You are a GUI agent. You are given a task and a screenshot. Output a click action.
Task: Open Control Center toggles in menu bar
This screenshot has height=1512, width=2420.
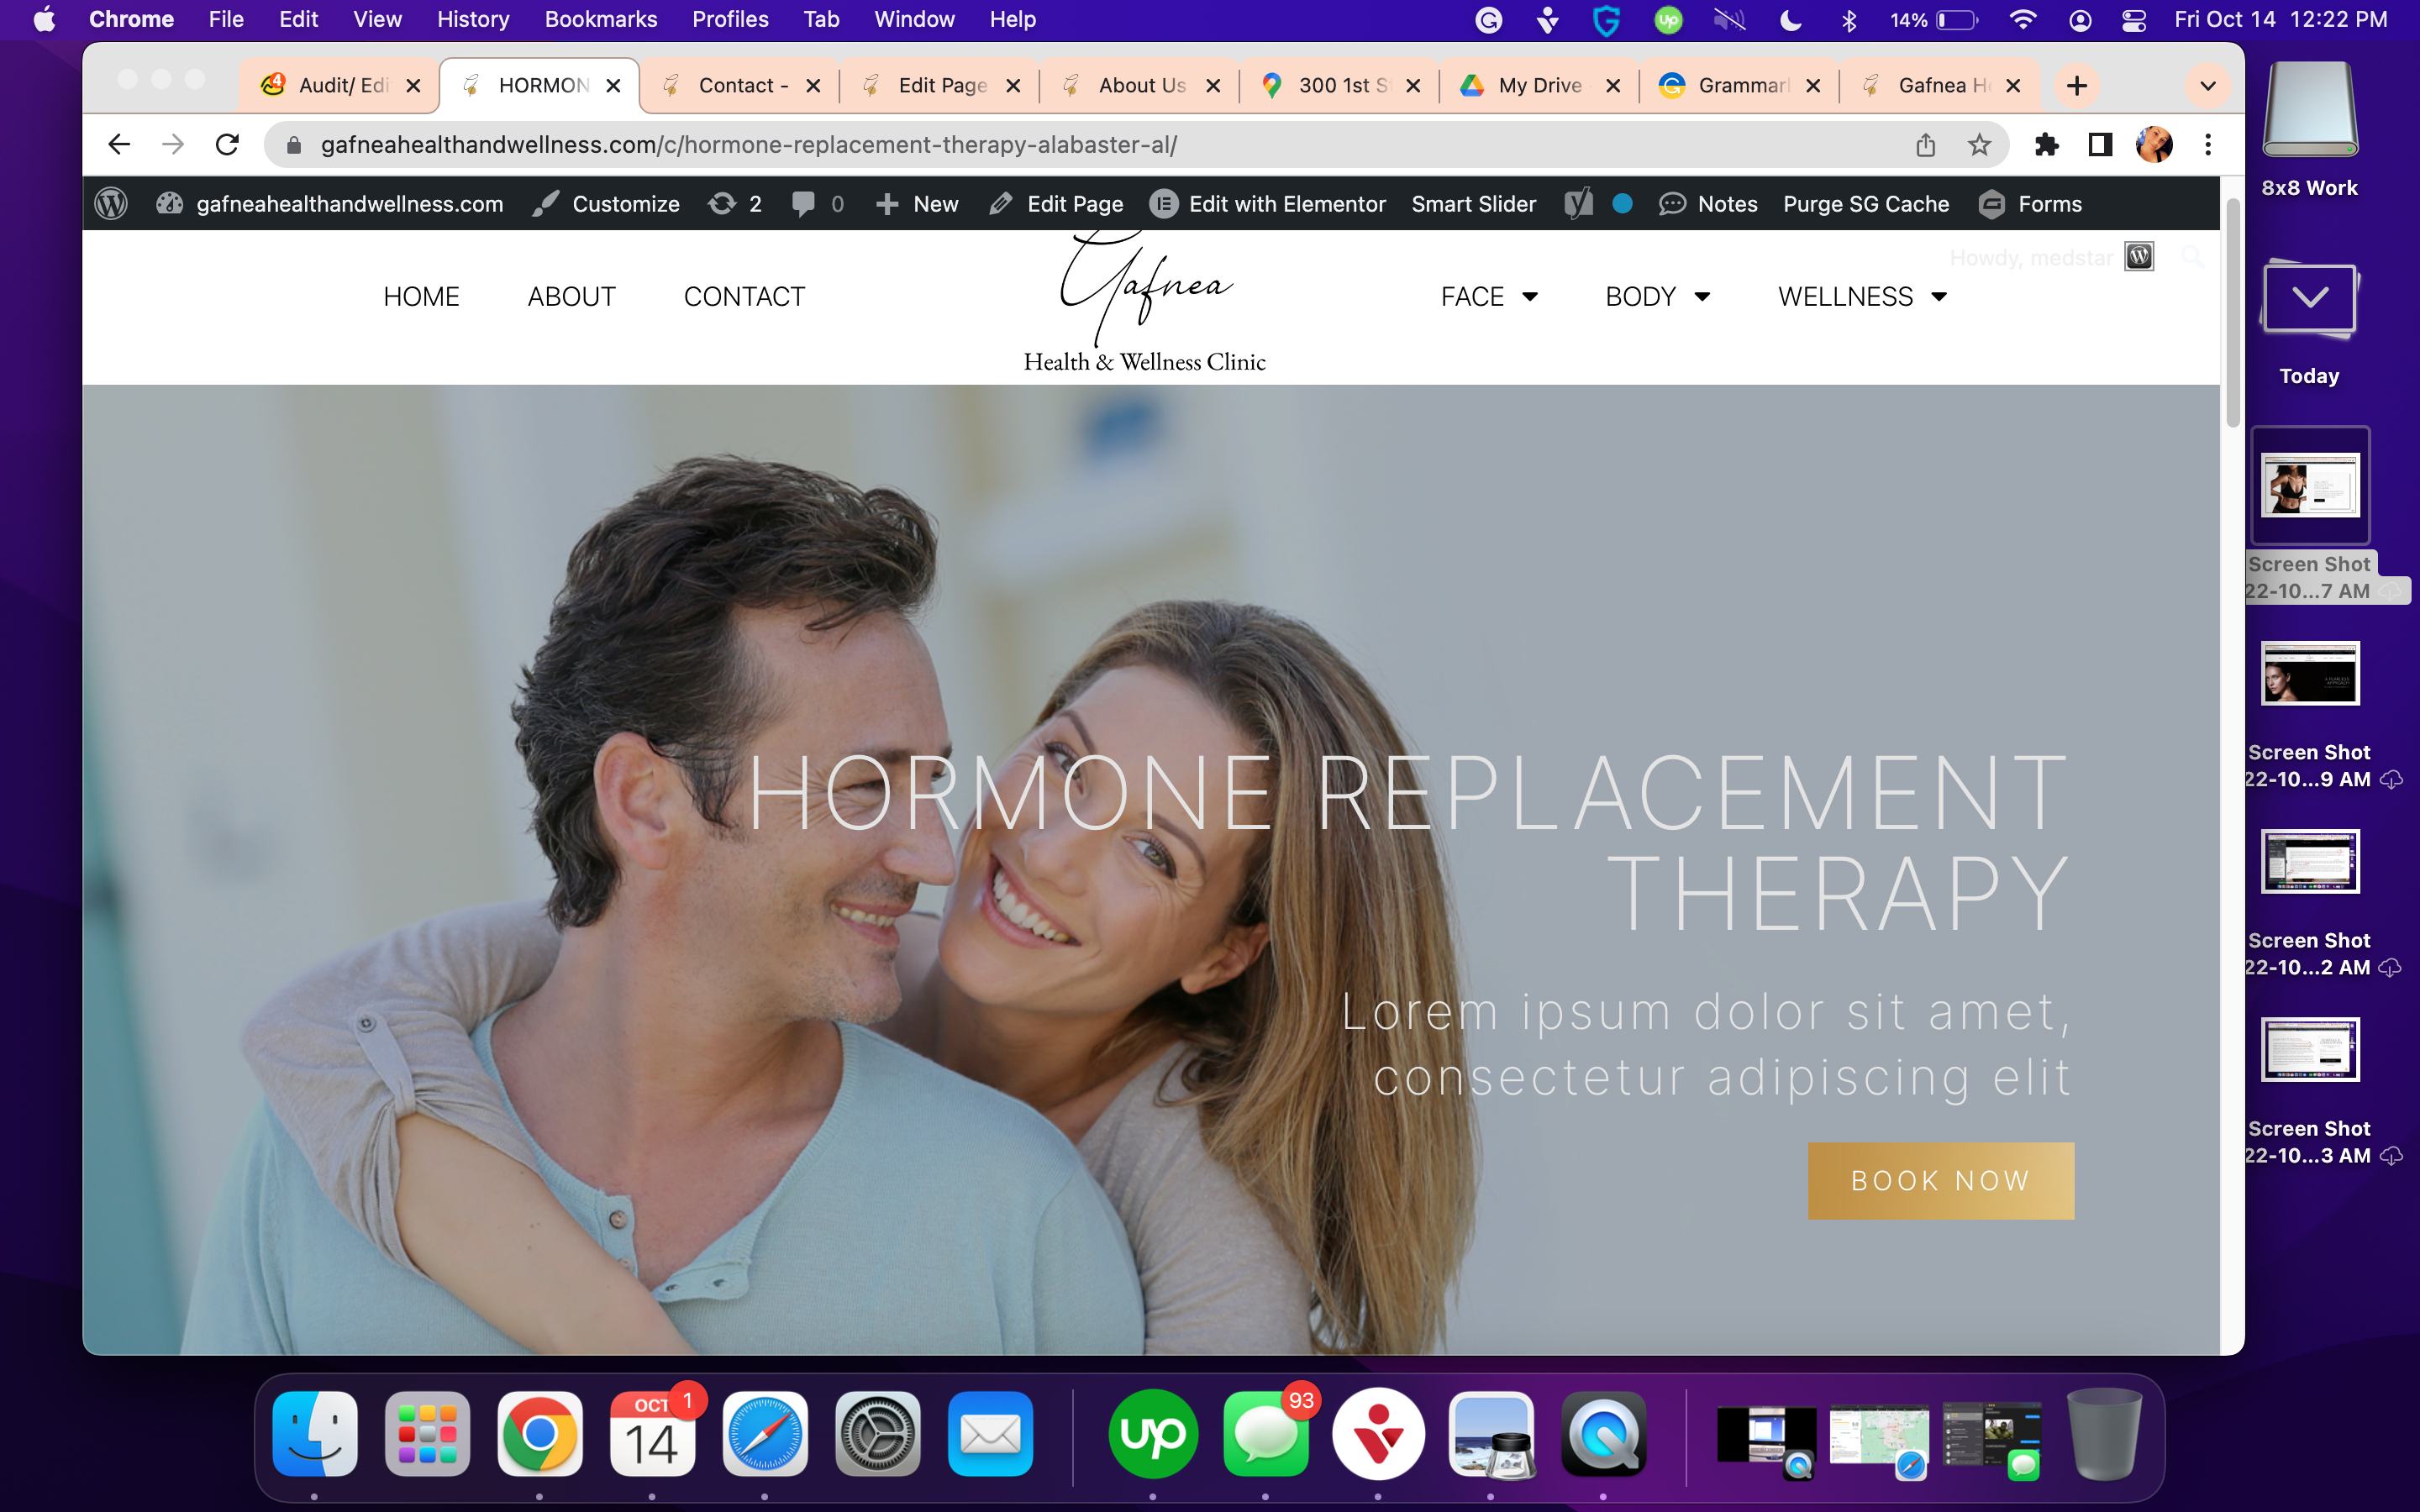pyautogui.click(x=2134, y=20)
